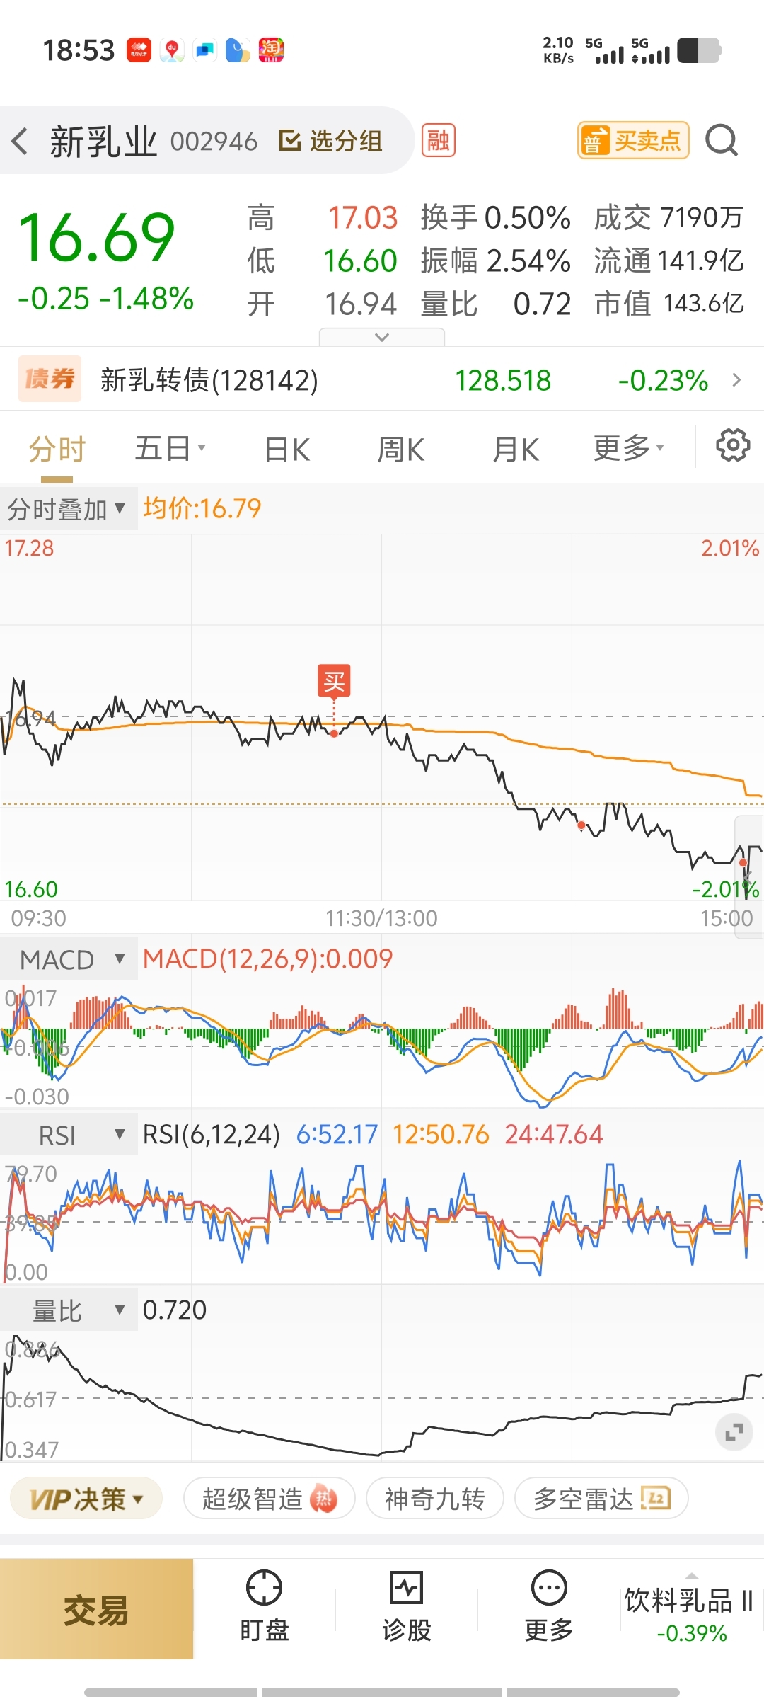The image size is (764, 1699).
Task: Select the 超级智造 indicator chip
Action: tap(270, 1499)
